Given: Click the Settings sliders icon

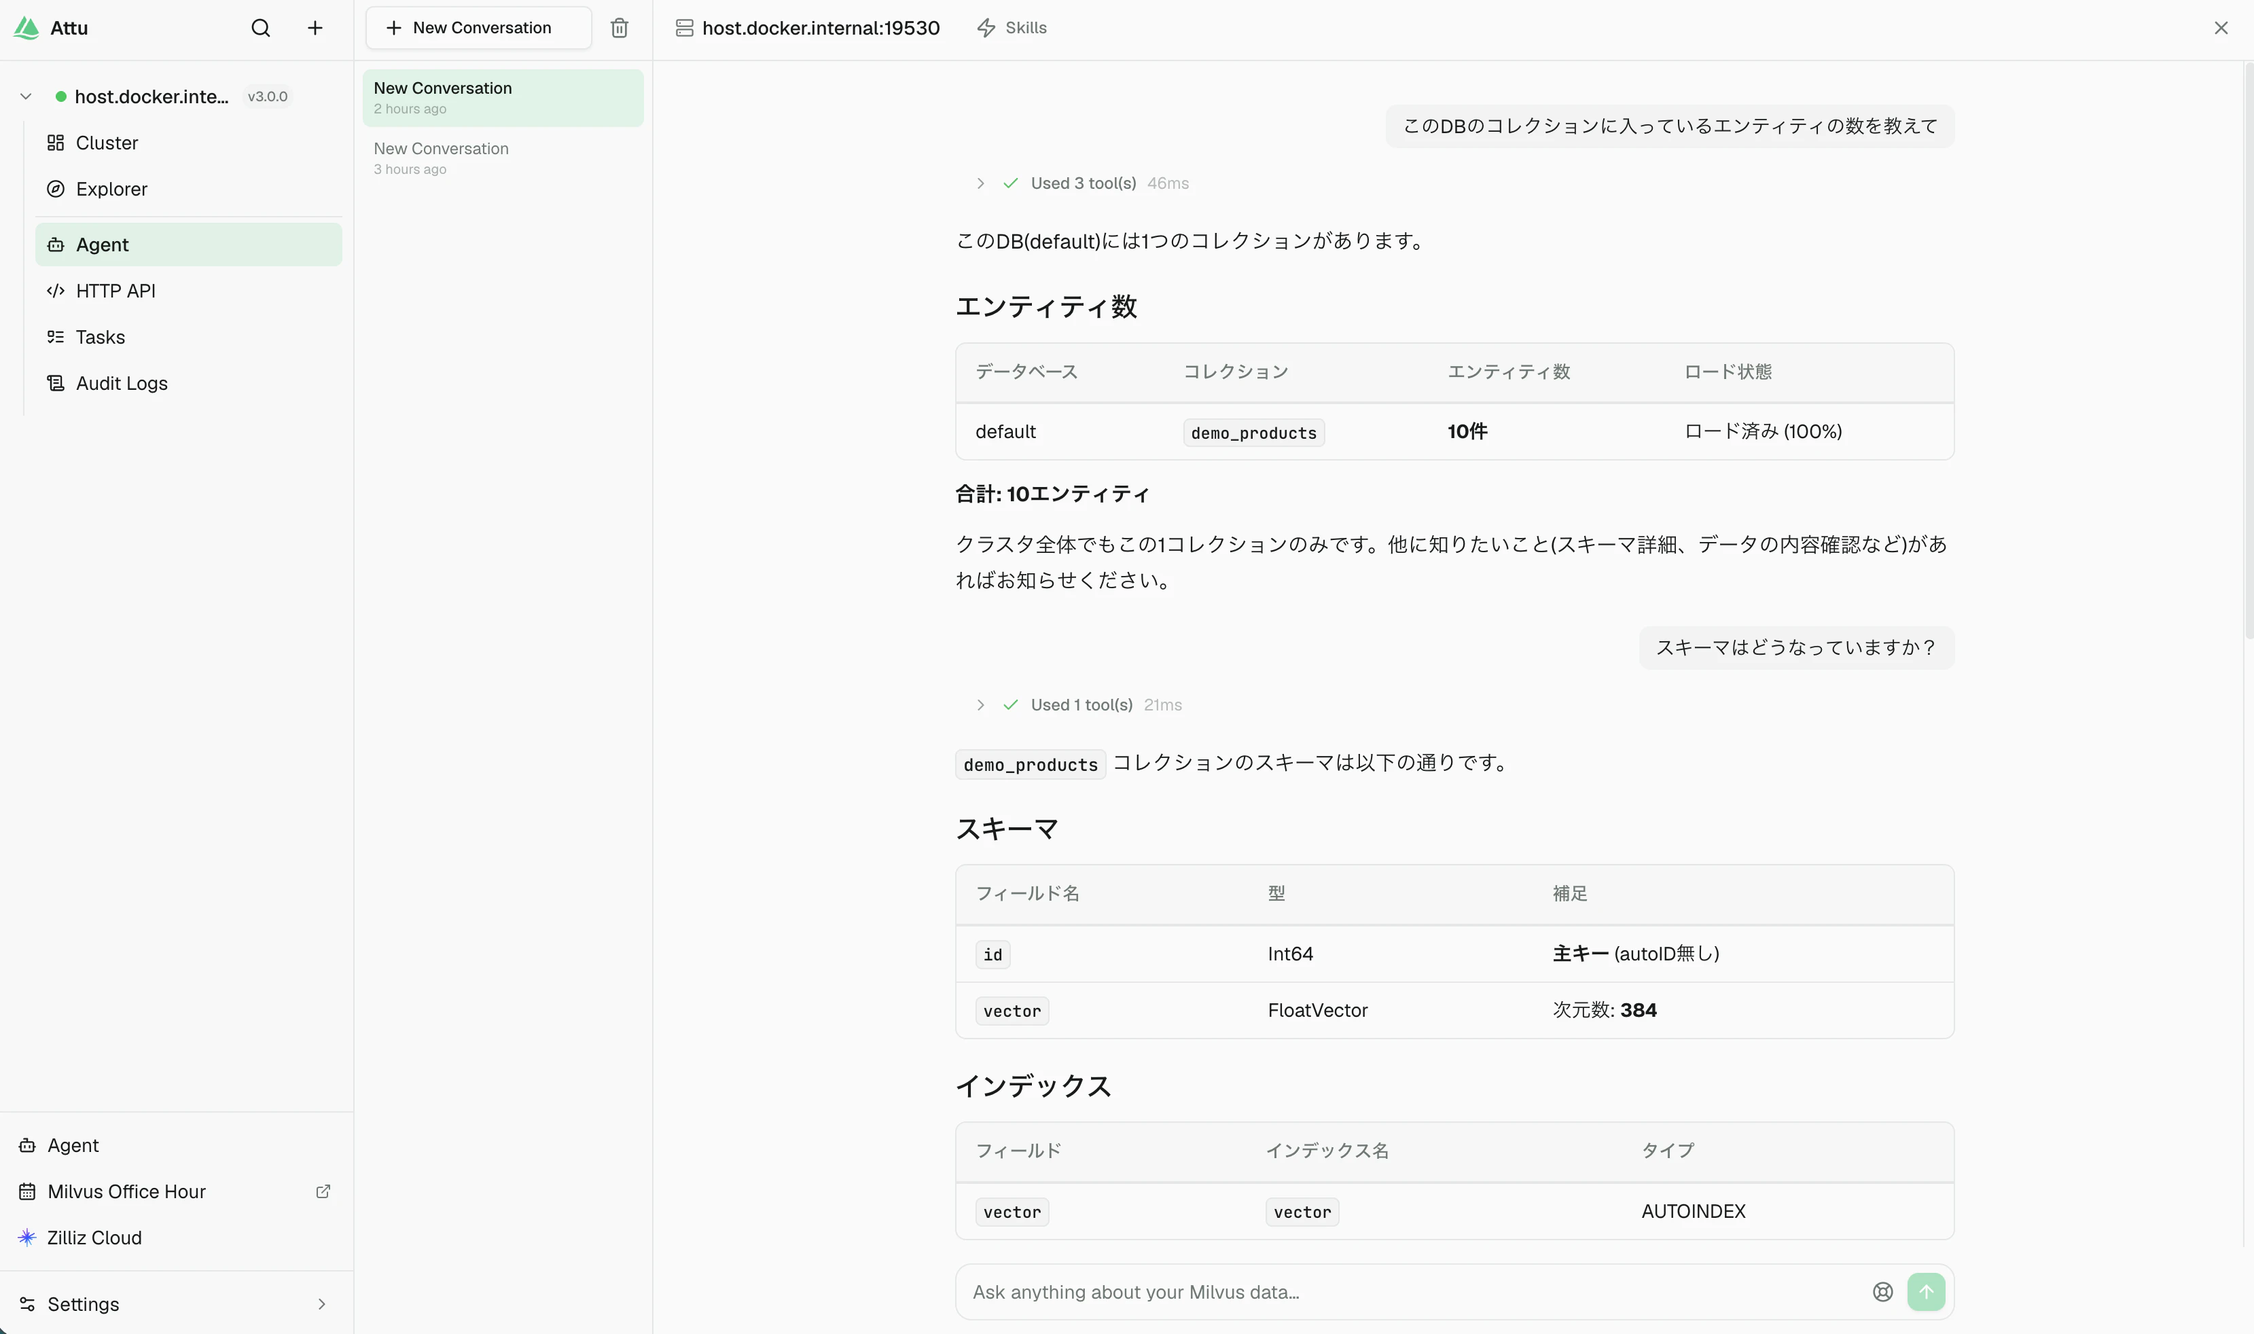Looking at the screenshot, I should (x=27, y=1304).
